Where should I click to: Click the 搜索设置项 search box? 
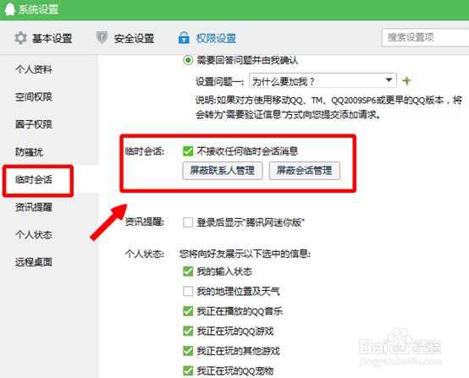point(425,37)
